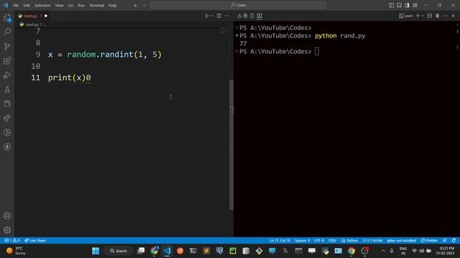This screenshot has width=460, height=258.
Task: Open the Selection menu
Action: pos(42,5)
